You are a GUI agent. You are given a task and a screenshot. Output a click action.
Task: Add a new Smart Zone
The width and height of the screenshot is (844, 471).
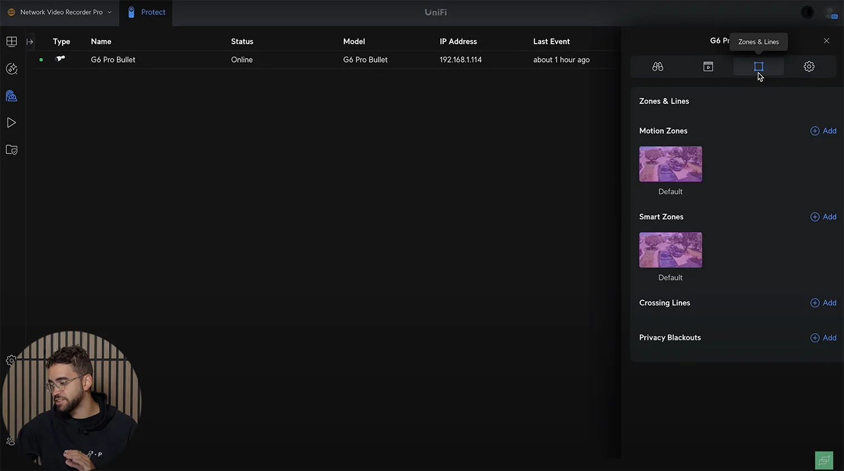pos(823,217)
